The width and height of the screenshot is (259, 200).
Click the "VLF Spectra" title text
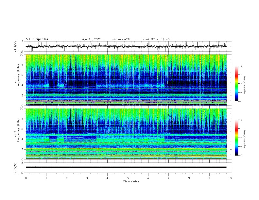(37, 39)
